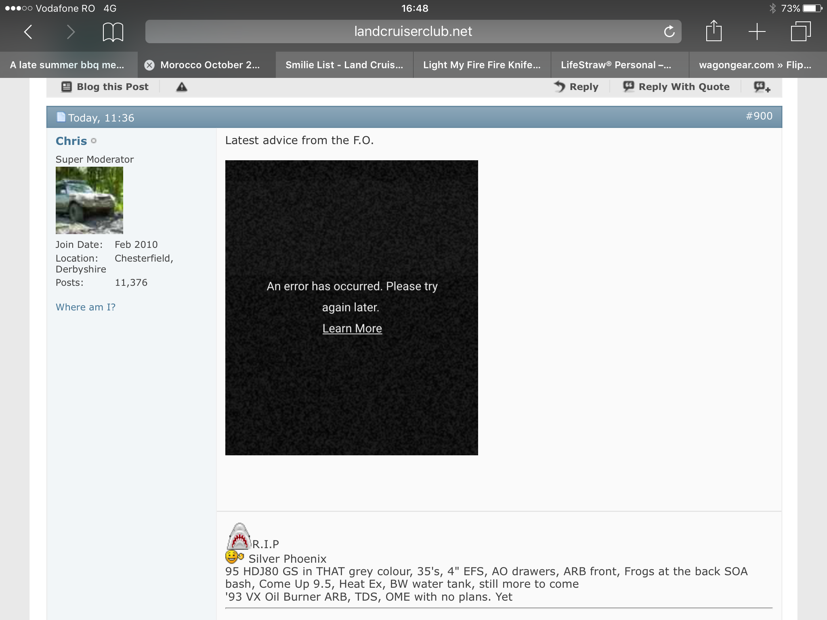Open the wagongear.com Flip tab
827x620 pixels.
click(758, 65)
